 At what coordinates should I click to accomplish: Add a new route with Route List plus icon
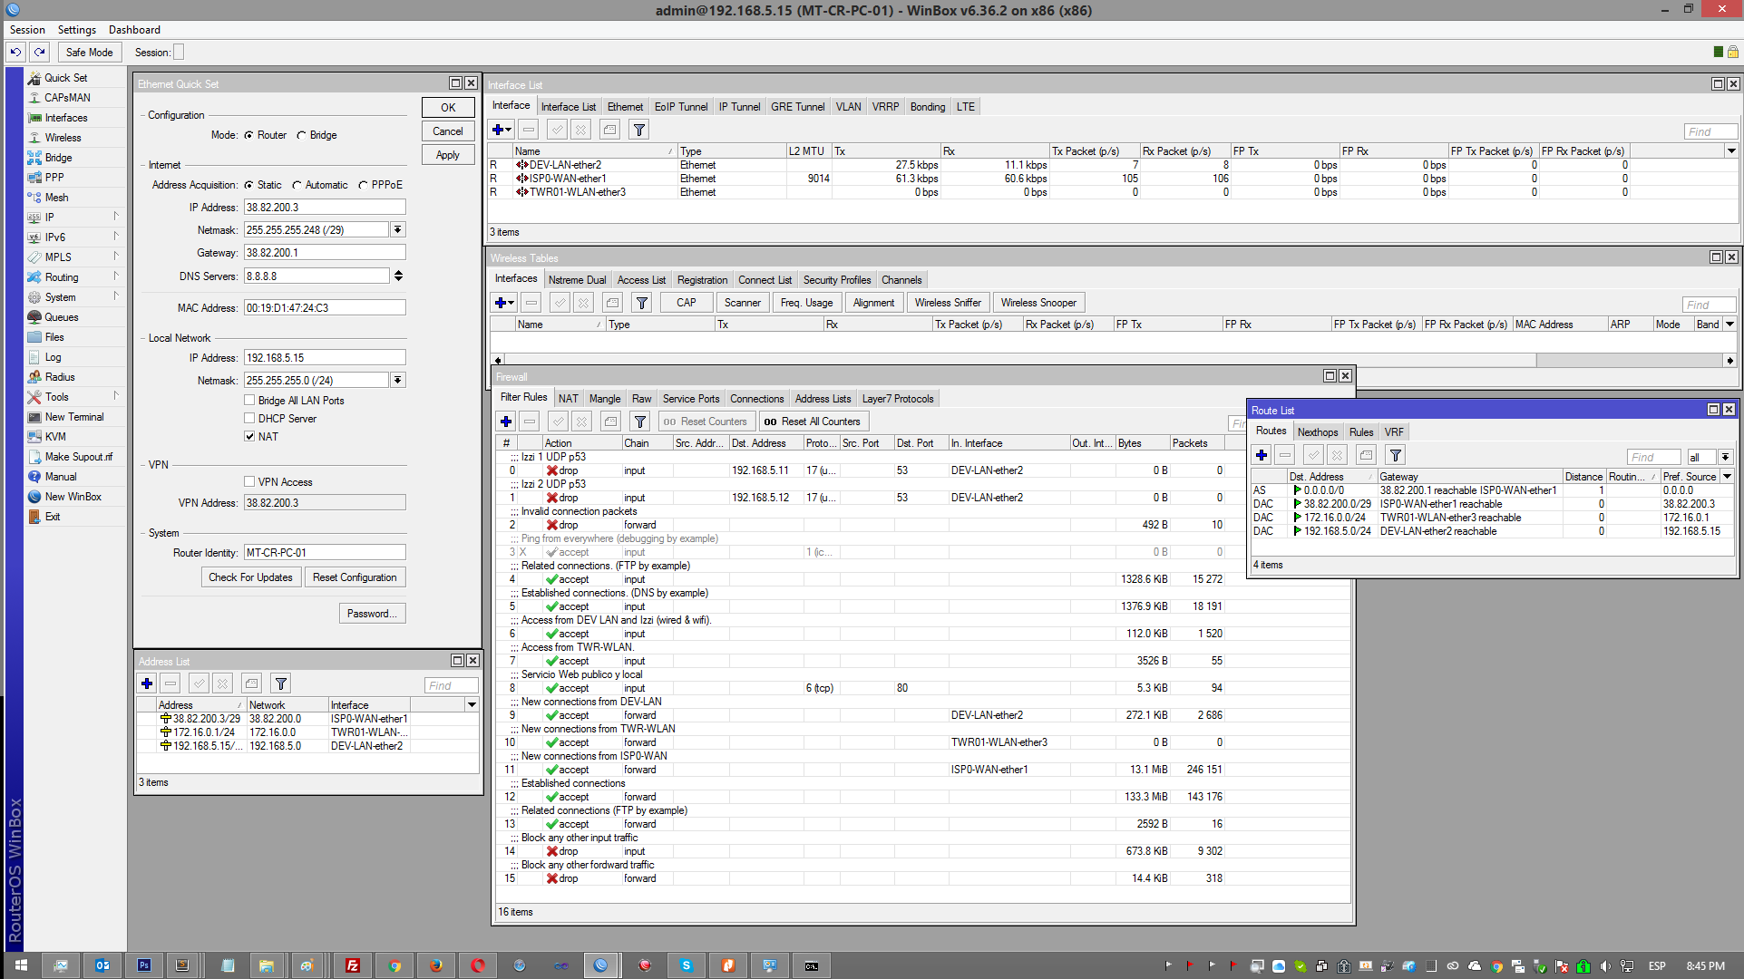(1261, 455)
